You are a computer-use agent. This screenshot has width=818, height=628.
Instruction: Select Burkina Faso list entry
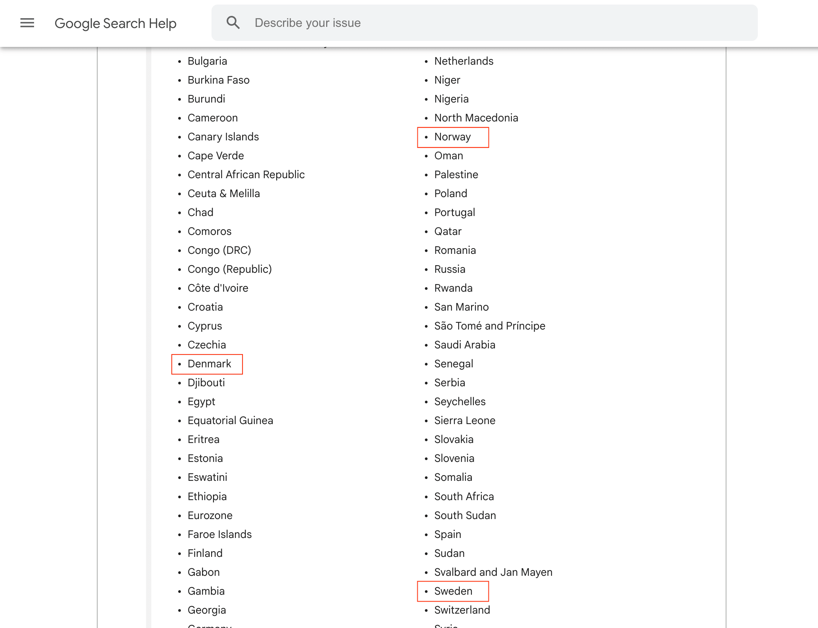[219, 80]
